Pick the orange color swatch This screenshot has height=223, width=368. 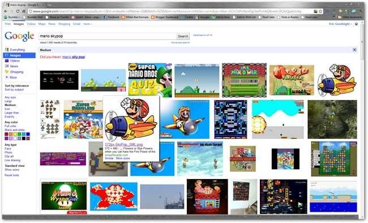11,134
